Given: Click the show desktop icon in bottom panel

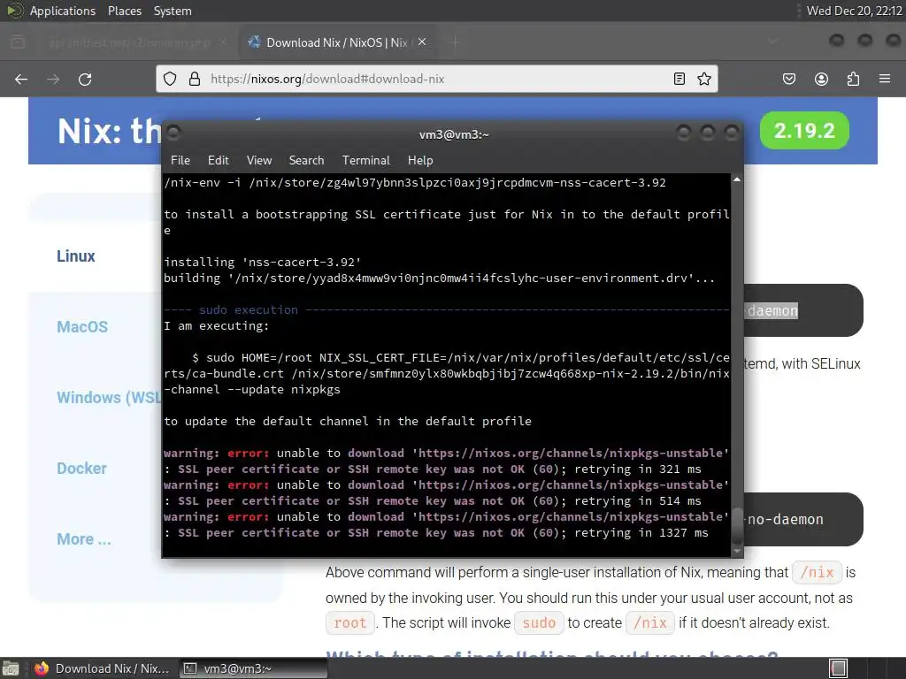Looking at the screenshot, I should 11,668.
